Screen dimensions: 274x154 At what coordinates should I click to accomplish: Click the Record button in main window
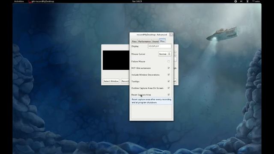[x=125, y=81]
